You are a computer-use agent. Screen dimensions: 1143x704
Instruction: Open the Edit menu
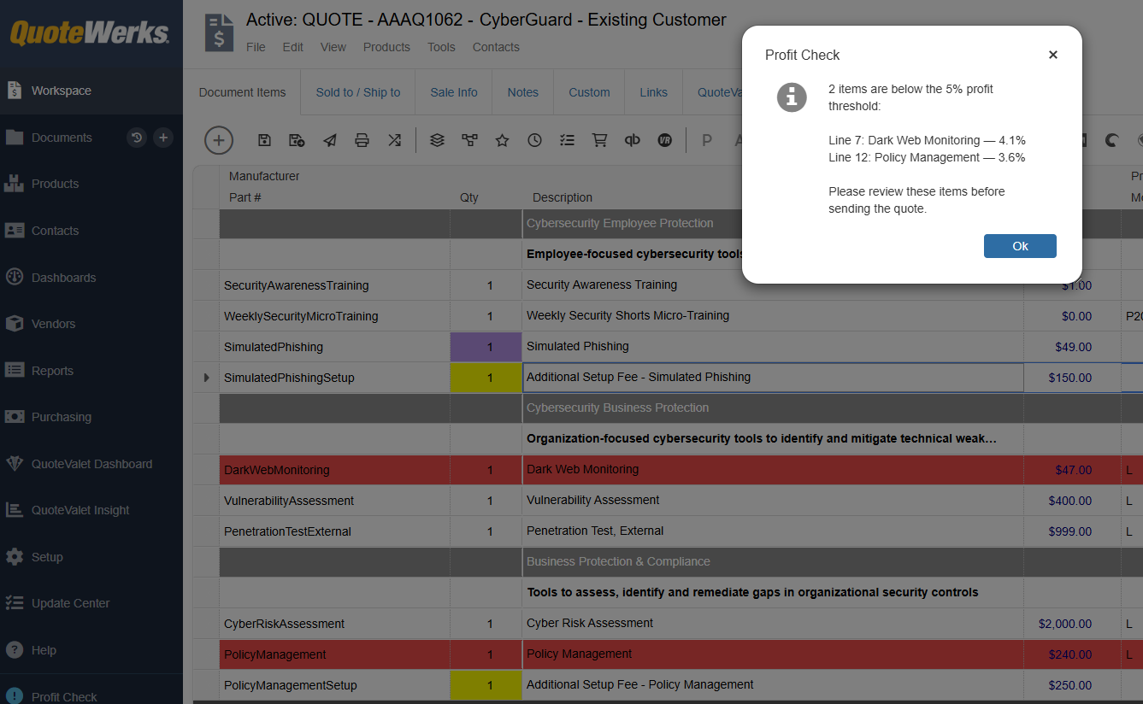293,47
